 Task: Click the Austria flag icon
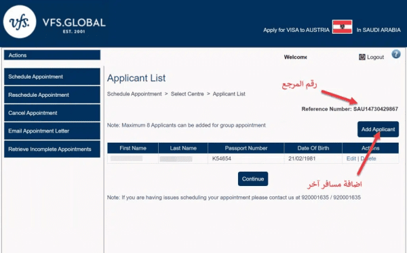pos(343,26)
